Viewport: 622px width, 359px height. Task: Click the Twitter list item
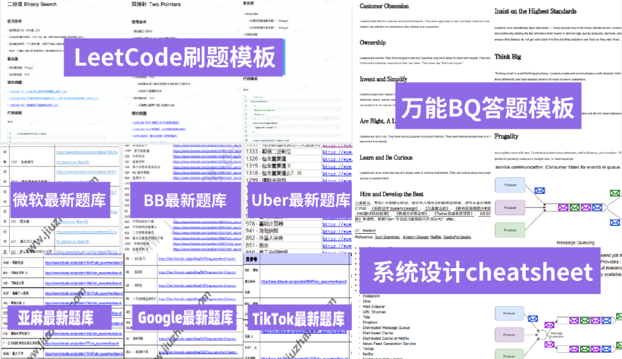click(368, 349)
